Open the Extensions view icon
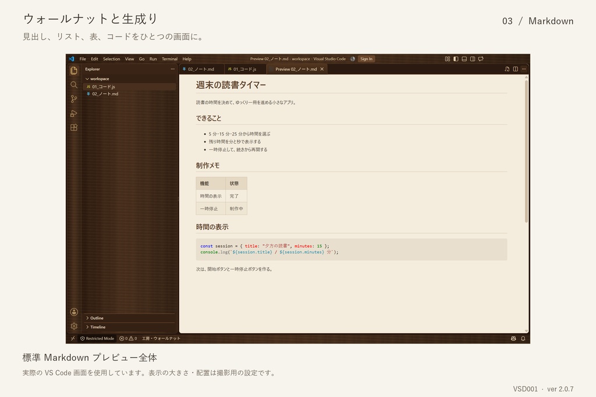The image size is (596, 397). click(74, 127)
